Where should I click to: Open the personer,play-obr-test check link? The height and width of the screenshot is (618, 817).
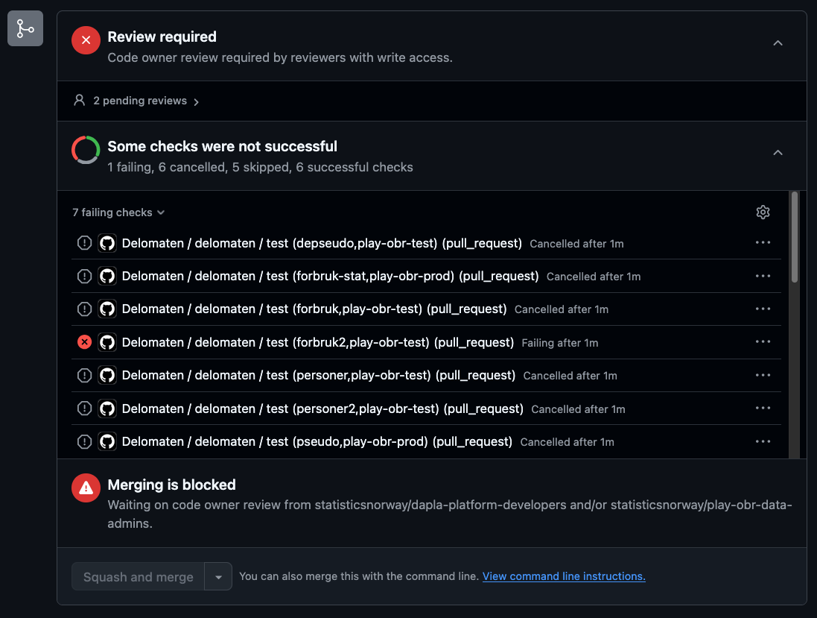coord(318,376)
